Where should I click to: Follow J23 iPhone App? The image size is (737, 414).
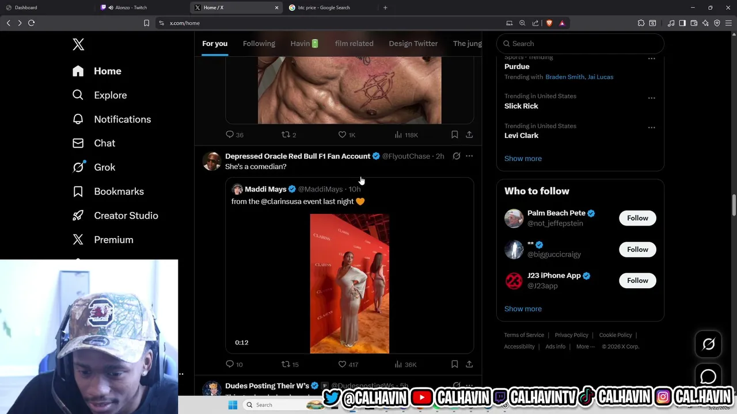coord(637,281)
